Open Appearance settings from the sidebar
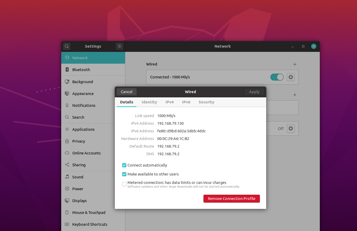Screen dimensions: 357x231 (83, 93)
